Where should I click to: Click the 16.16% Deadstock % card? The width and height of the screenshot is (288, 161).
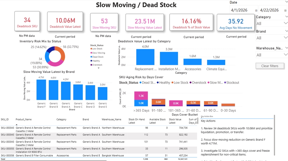tap(191, 23)
